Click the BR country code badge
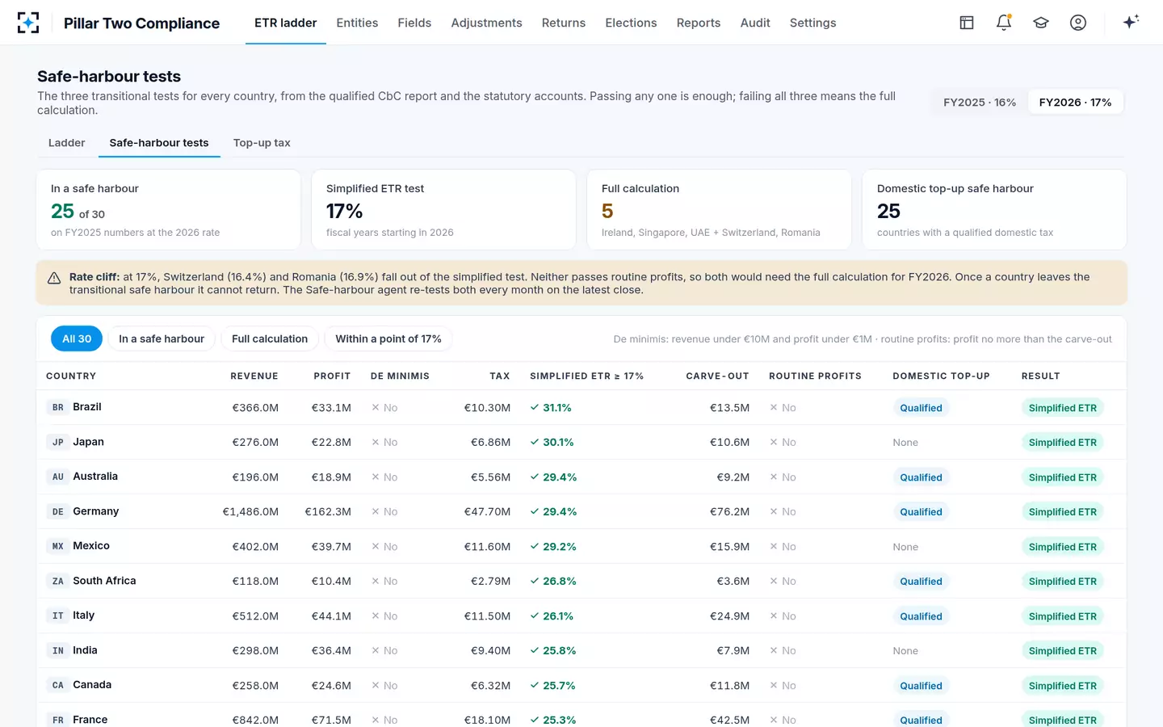Screen dimensions: 1163x727 tap(58, 407)
